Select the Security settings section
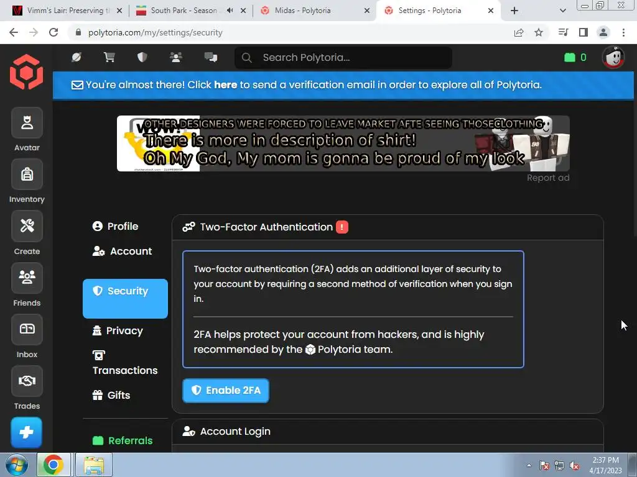This screenshot has width=637, height=477. click(125, 299)
